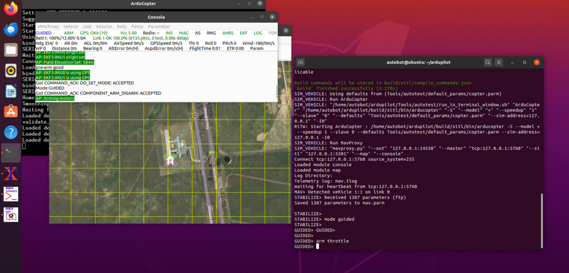Click the ArduCopter window title bar
The image size is (569, 273).
143,3
